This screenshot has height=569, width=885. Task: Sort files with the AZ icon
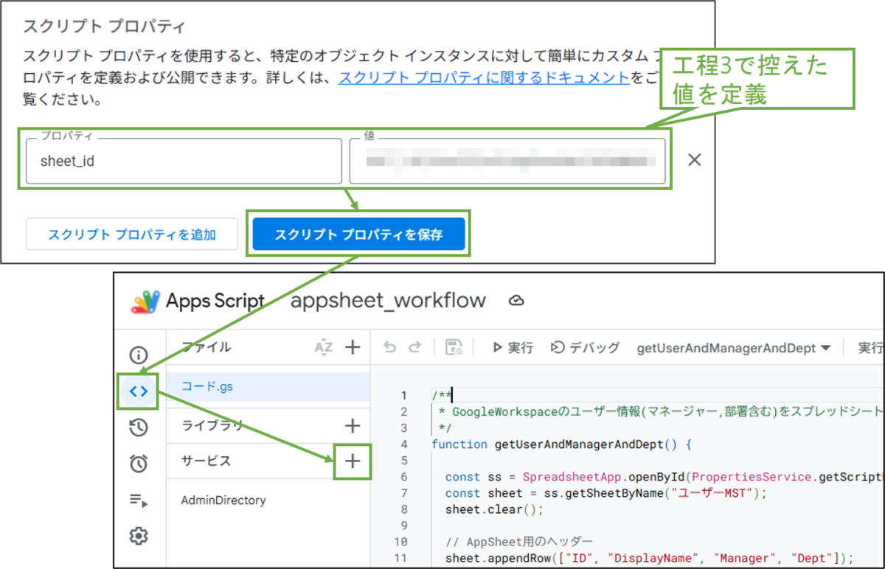point(323,347)
